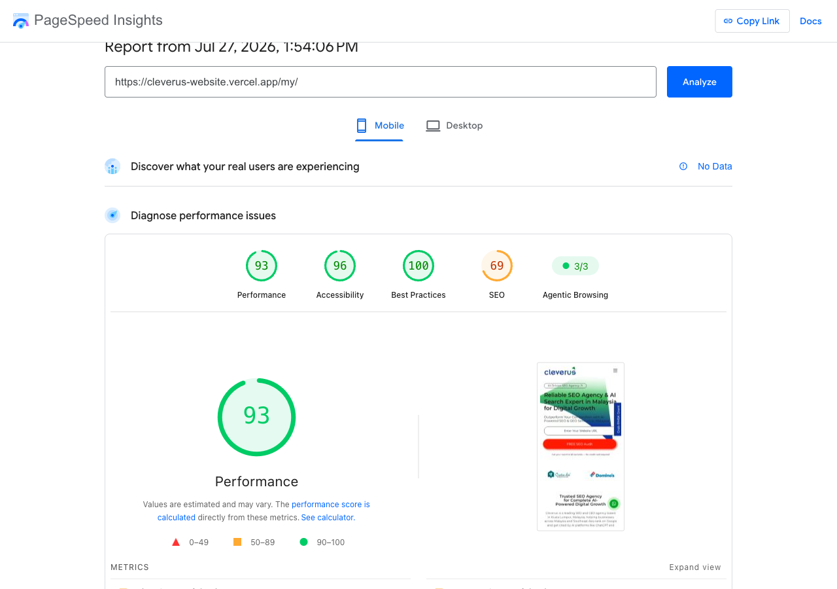Click the desktop monitor icon
Image resolution: width=837 pixels, height=589 pixels.
point(433,126)
